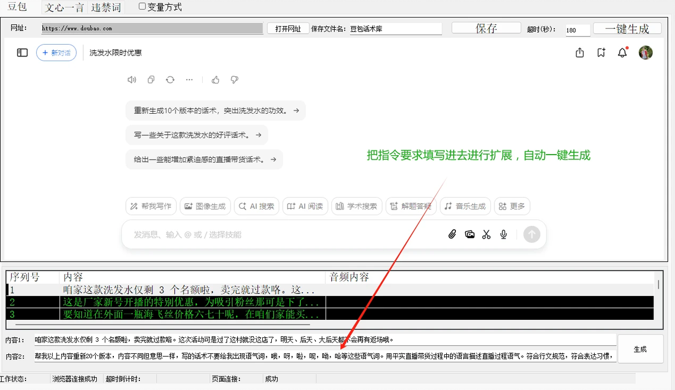Open the user avatar profile
675x390 pixels.
click(646, 53)
